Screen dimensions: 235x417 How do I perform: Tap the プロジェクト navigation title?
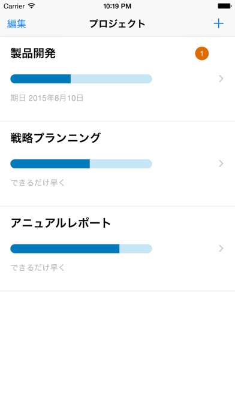[x=117, y=24]
